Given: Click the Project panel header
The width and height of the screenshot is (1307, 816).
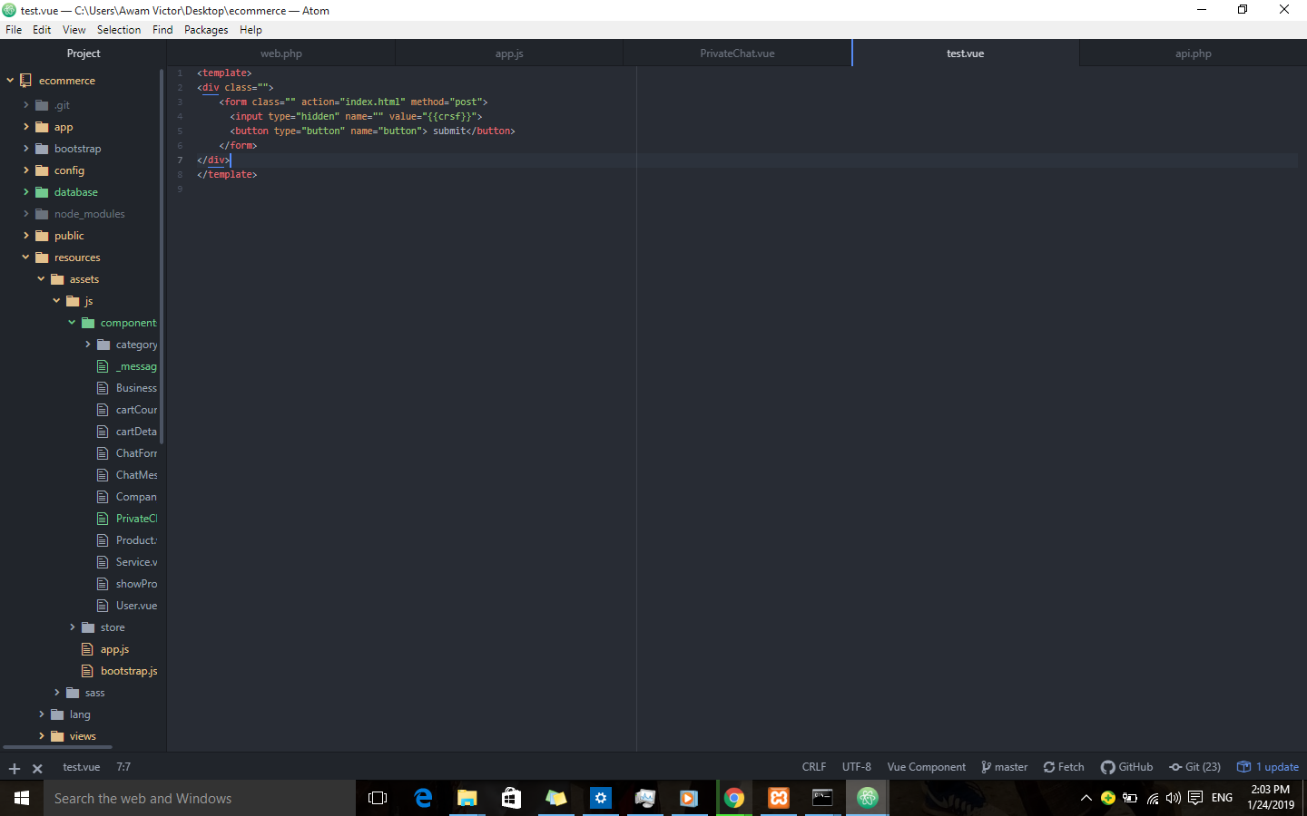Looking at the screenshot, I should click(84, 53).
